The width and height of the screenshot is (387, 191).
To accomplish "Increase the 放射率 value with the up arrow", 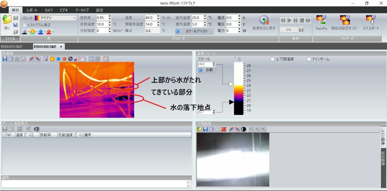I will (110, 16).
